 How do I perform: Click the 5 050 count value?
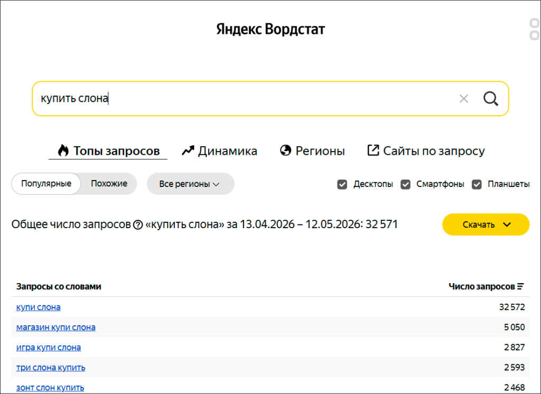coord(515,327)
